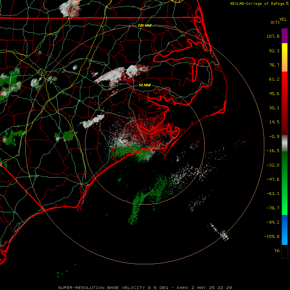The height and width of the screenshot is (290, 290).
Task: Click the 107.8 scale value
Action: (273, 36)
